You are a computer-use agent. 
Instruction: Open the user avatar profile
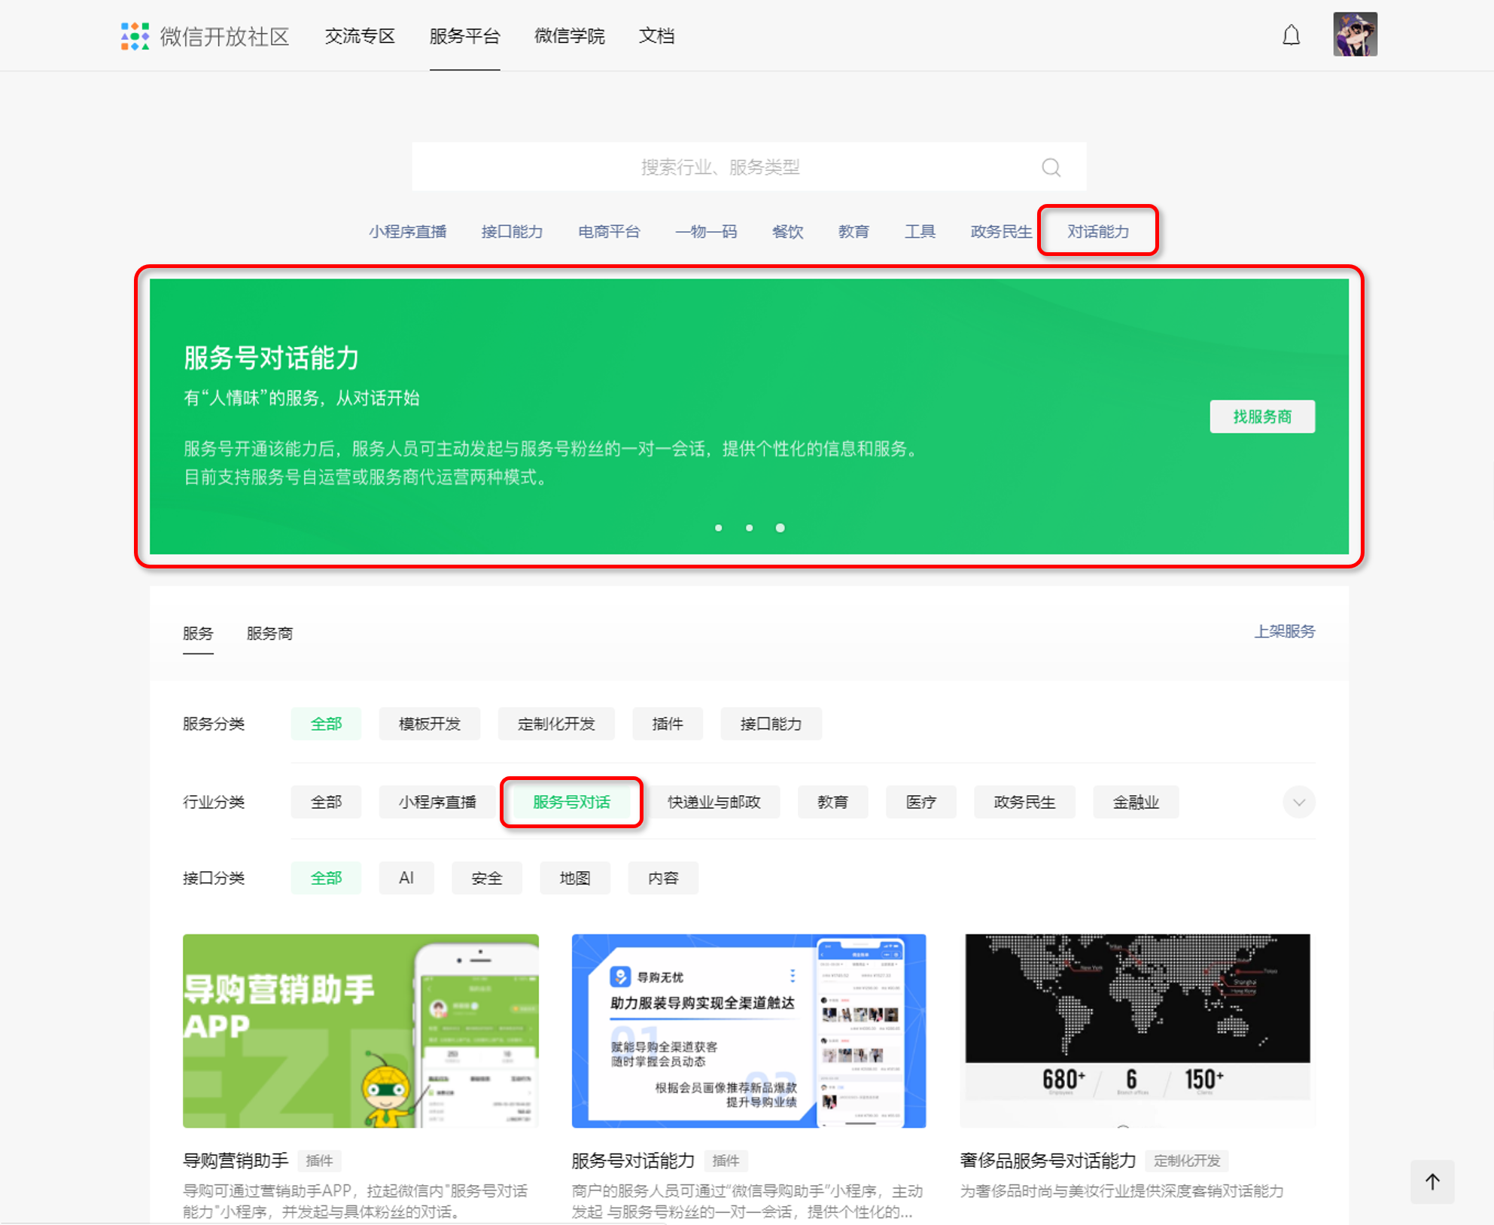click(x=1355, y=35)
